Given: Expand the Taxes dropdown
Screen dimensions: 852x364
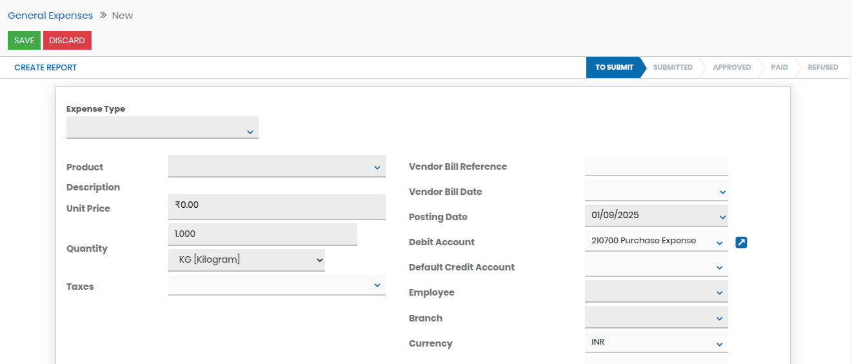Looking at the screenshot, I should click(276, 285).
